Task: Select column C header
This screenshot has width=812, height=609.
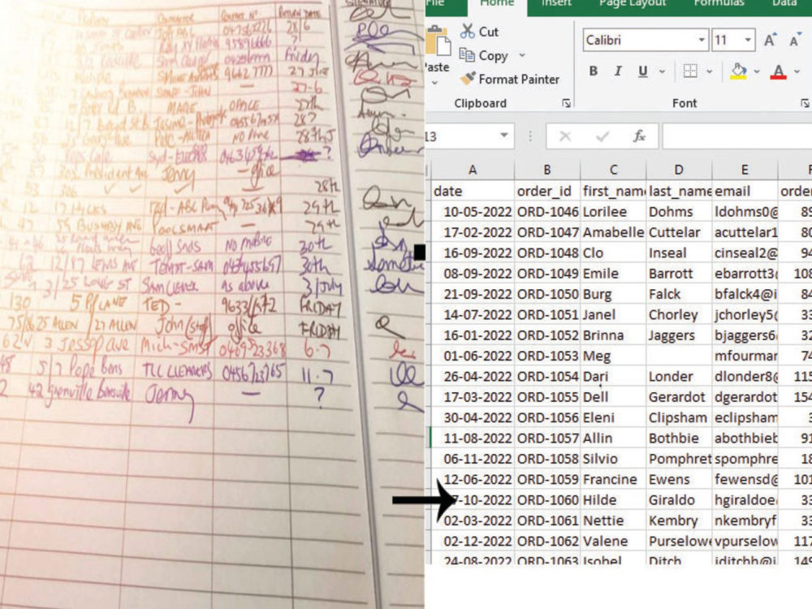Action: click(x=613, y=170)
